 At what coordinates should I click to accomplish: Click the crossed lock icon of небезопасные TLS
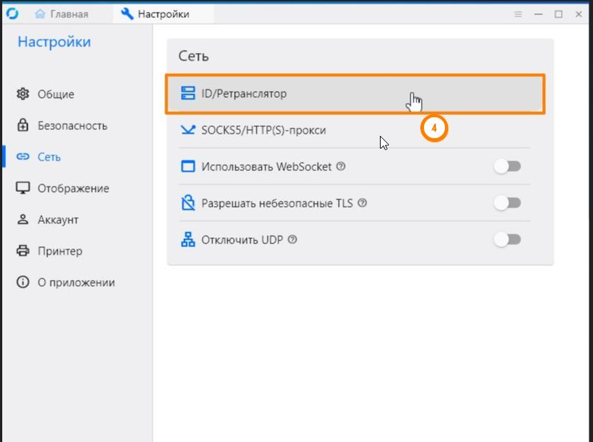pyautogui.click(x=188, y=202)
